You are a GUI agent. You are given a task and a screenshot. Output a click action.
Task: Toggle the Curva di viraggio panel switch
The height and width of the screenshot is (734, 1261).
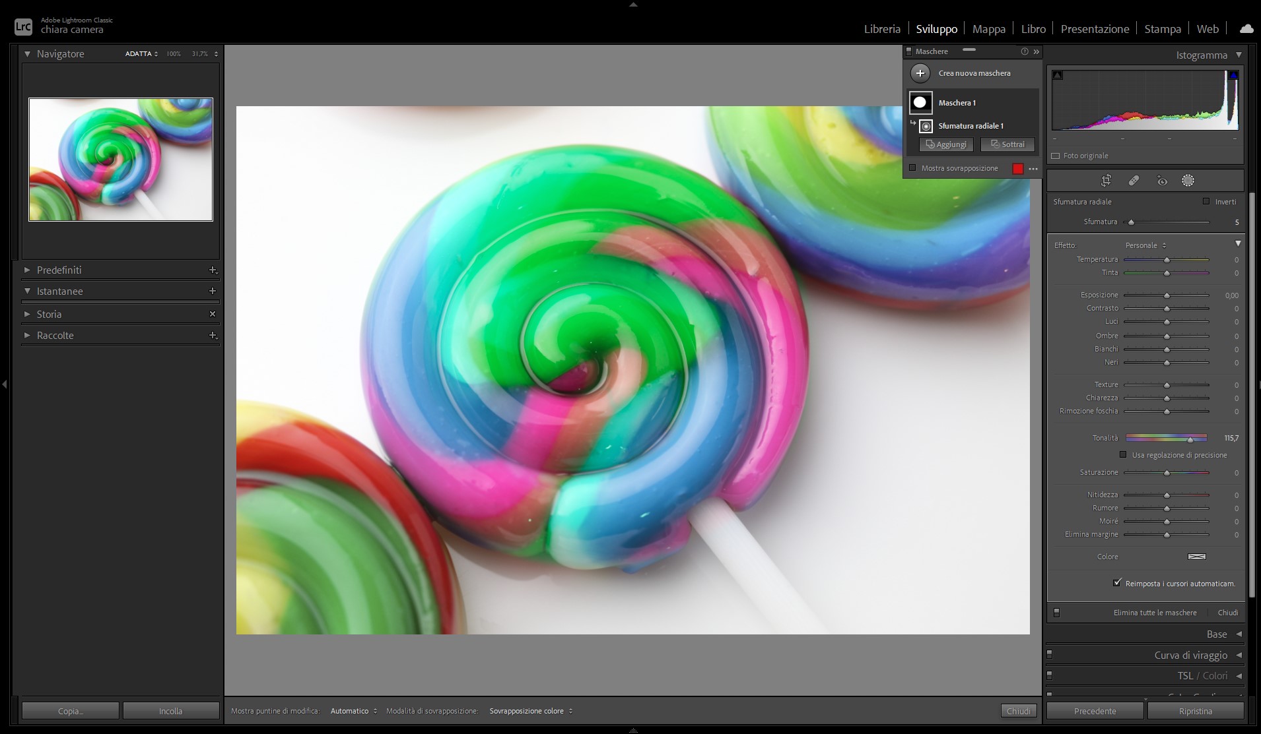pos(1049,655)
